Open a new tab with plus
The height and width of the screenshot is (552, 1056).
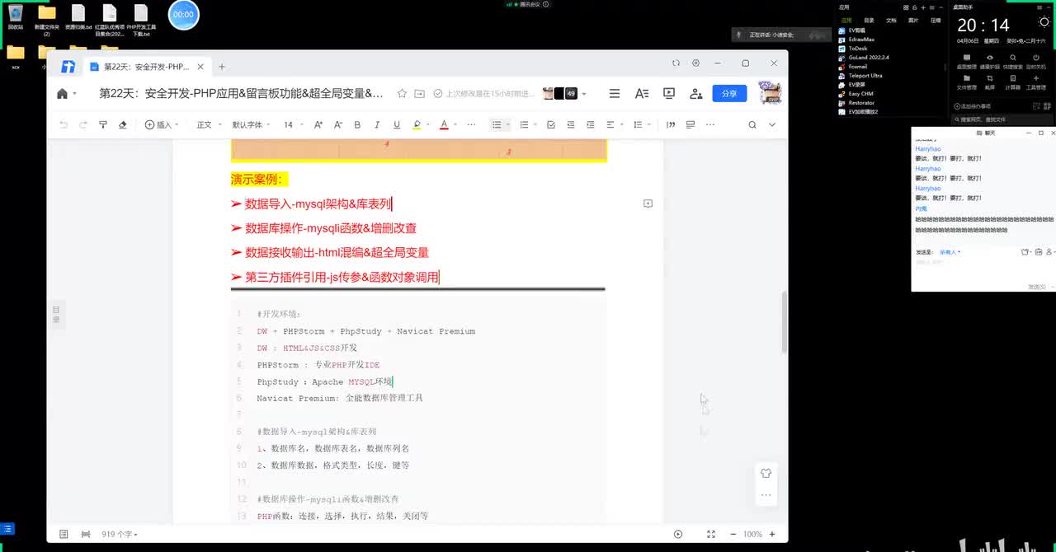[221, 67]
